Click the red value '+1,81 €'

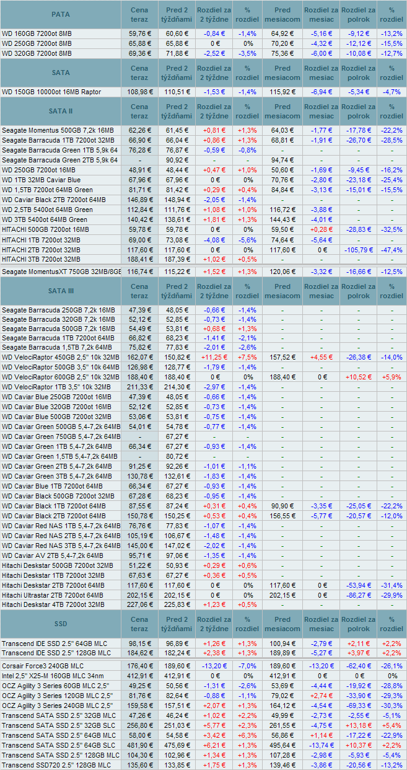tap(214, 219)
